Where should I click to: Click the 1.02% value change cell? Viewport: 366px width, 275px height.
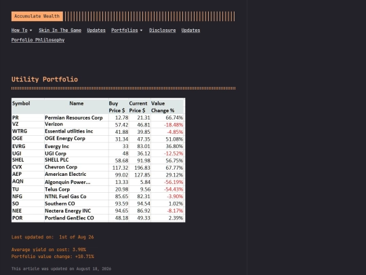tap(176, 204)
